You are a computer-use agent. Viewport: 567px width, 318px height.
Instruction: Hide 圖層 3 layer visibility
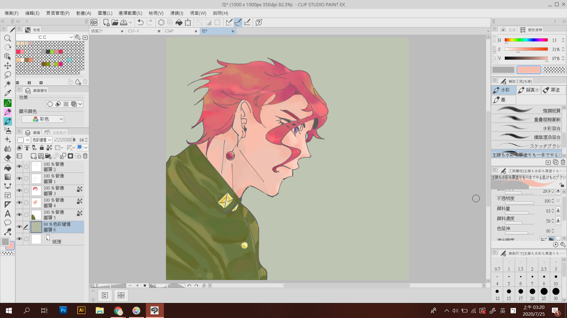tap(19, 191)
